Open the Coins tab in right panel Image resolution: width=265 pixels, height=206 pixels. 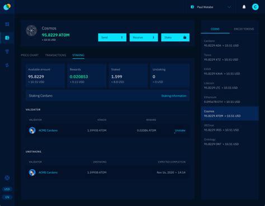pyautogui.click(x=215, y=29)
